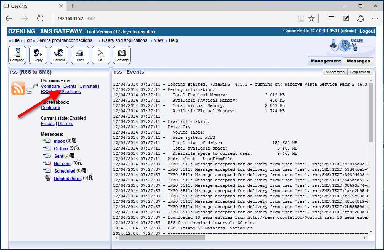Open RSS to SMS settings link
Image resolution: width=384 pixels, height=250 pixels.
tap(61, 92)
